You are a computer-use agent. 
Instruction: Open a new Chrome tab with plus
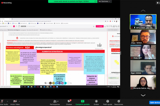pyautogui.click(x=12, y=19)
